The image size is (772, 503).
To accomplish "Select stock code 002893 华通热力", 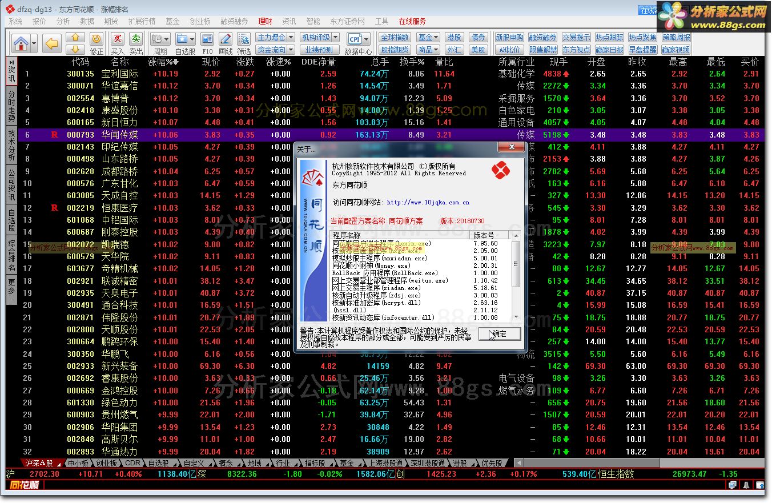I will click(81, 451).
